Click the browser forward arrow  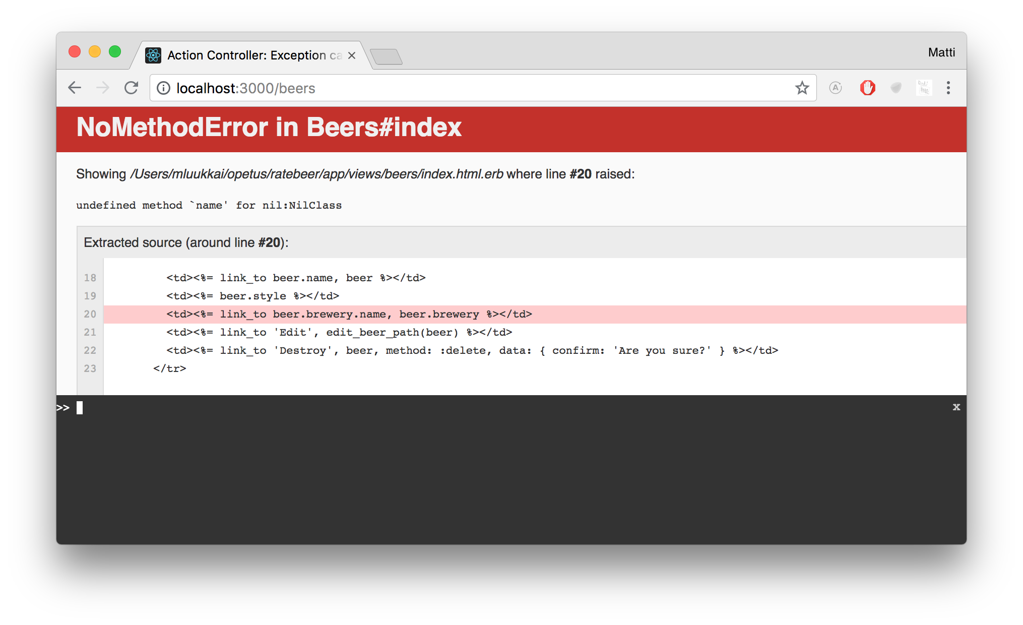(103, 88)
